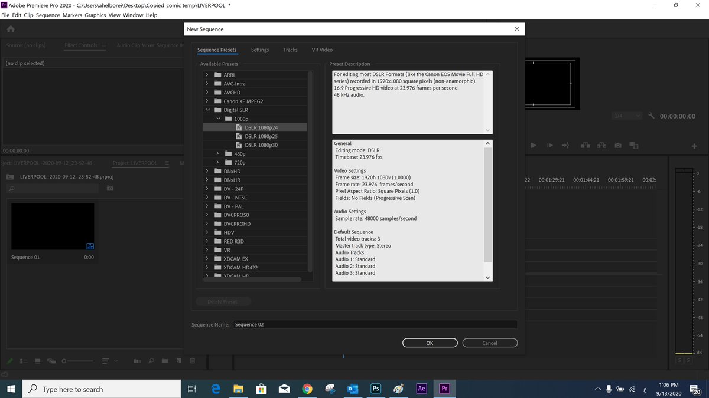The width and height of the screenshot is (709, 398).
Task: Click the Project panel search field
Action: [x=53, y=189]
